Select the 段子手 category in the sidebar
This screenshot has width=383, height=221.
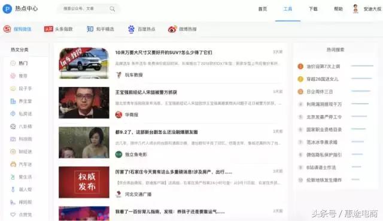tap(21, 89)
